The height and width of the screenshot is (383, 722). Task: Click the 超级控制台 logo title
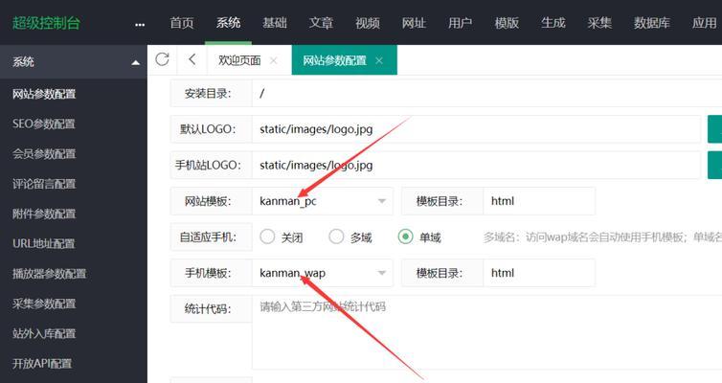[x=46, y=23]
